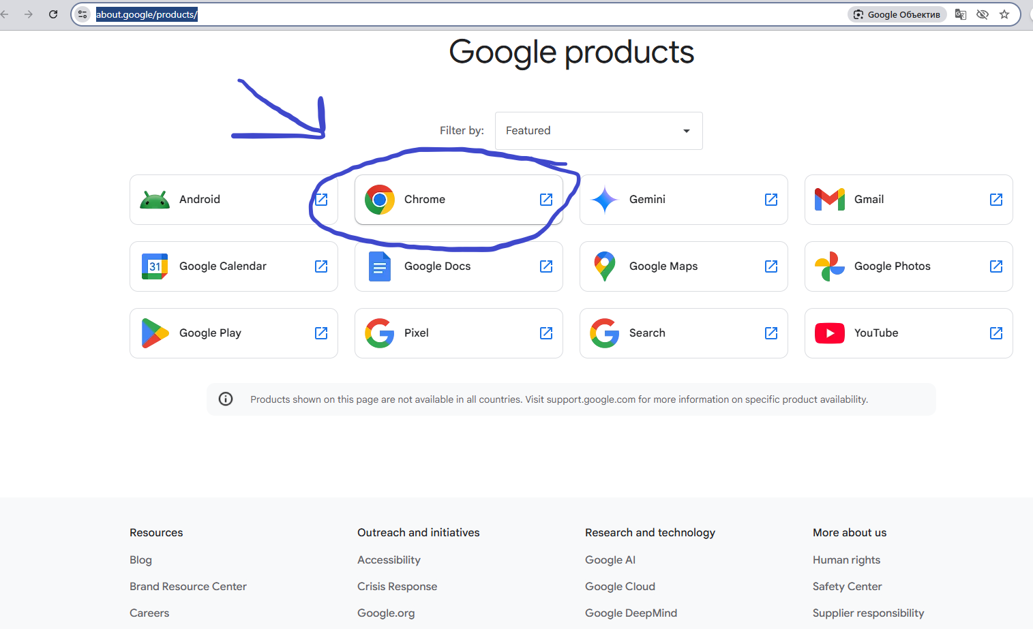Click the Search G logo icon

click(605, 333)
